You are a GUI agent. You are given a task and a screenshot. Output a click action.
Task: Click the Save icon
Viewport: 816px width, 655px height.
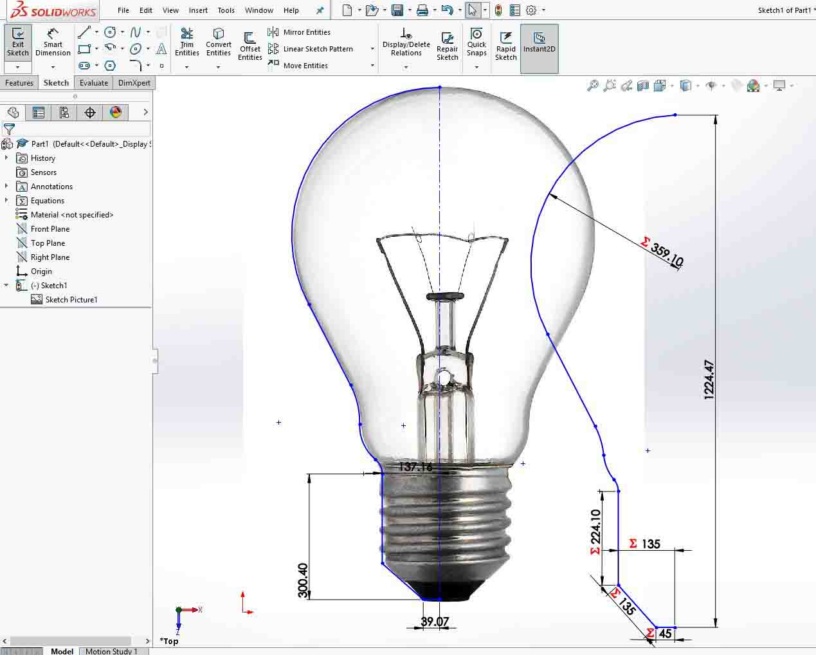[x=397, y=10]
